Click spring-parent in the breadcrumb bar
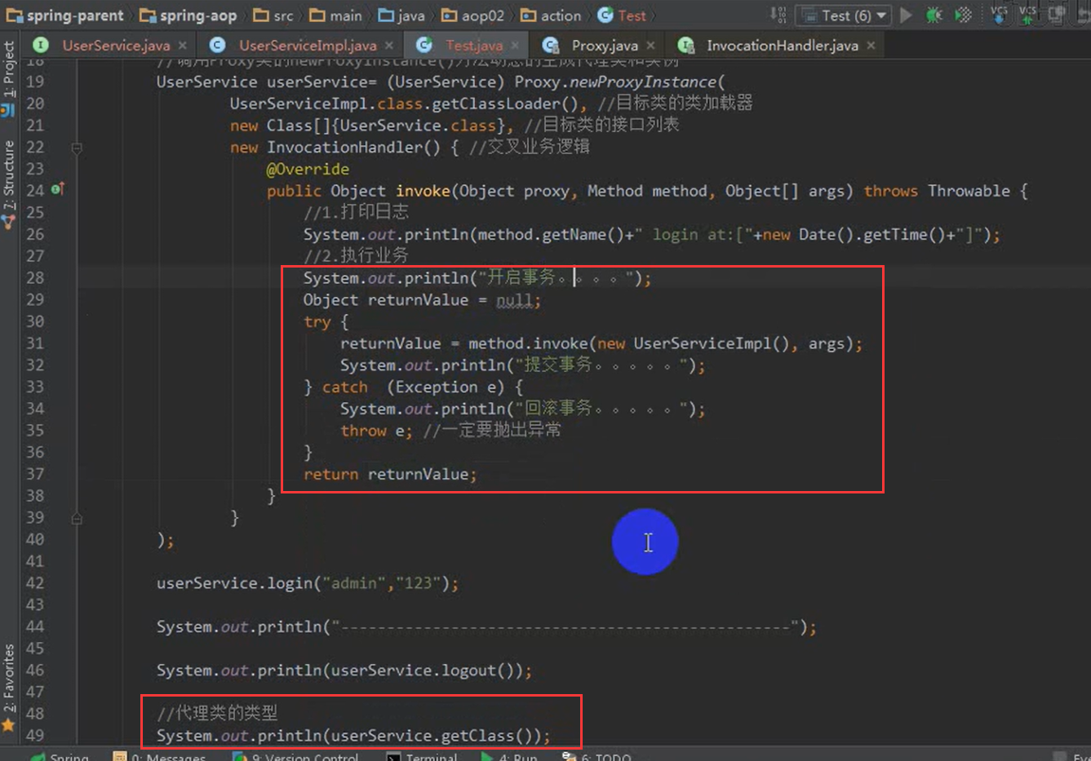The image size is (1091, 761). 65,15
